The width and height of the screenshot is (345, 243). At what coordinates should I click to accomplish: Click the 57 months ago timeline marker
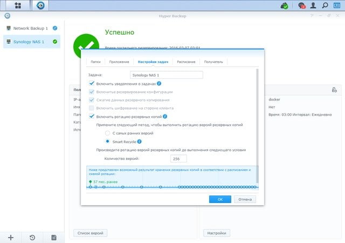pos(91,181)
